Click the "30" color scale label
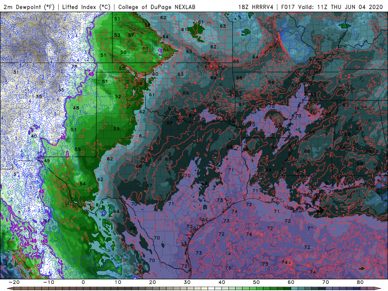Image resolution: width=388 pixels, height=291 pixels. [187, 282]
